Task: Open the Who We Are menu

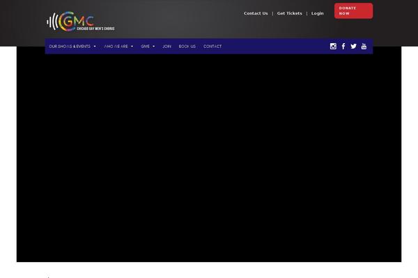Action: (x=116, y=47)
